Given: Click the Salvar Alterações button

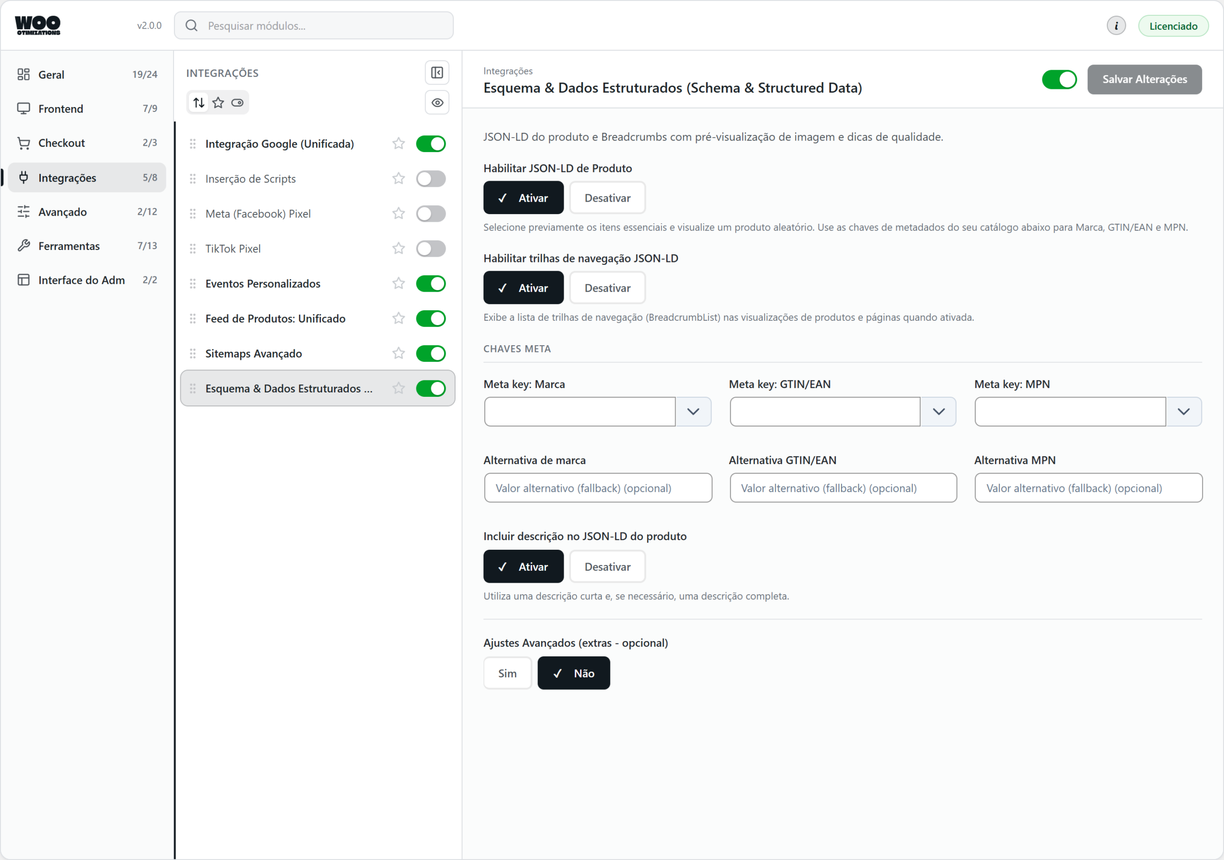Looking at the screenshot, I should tap(1145, 79).
